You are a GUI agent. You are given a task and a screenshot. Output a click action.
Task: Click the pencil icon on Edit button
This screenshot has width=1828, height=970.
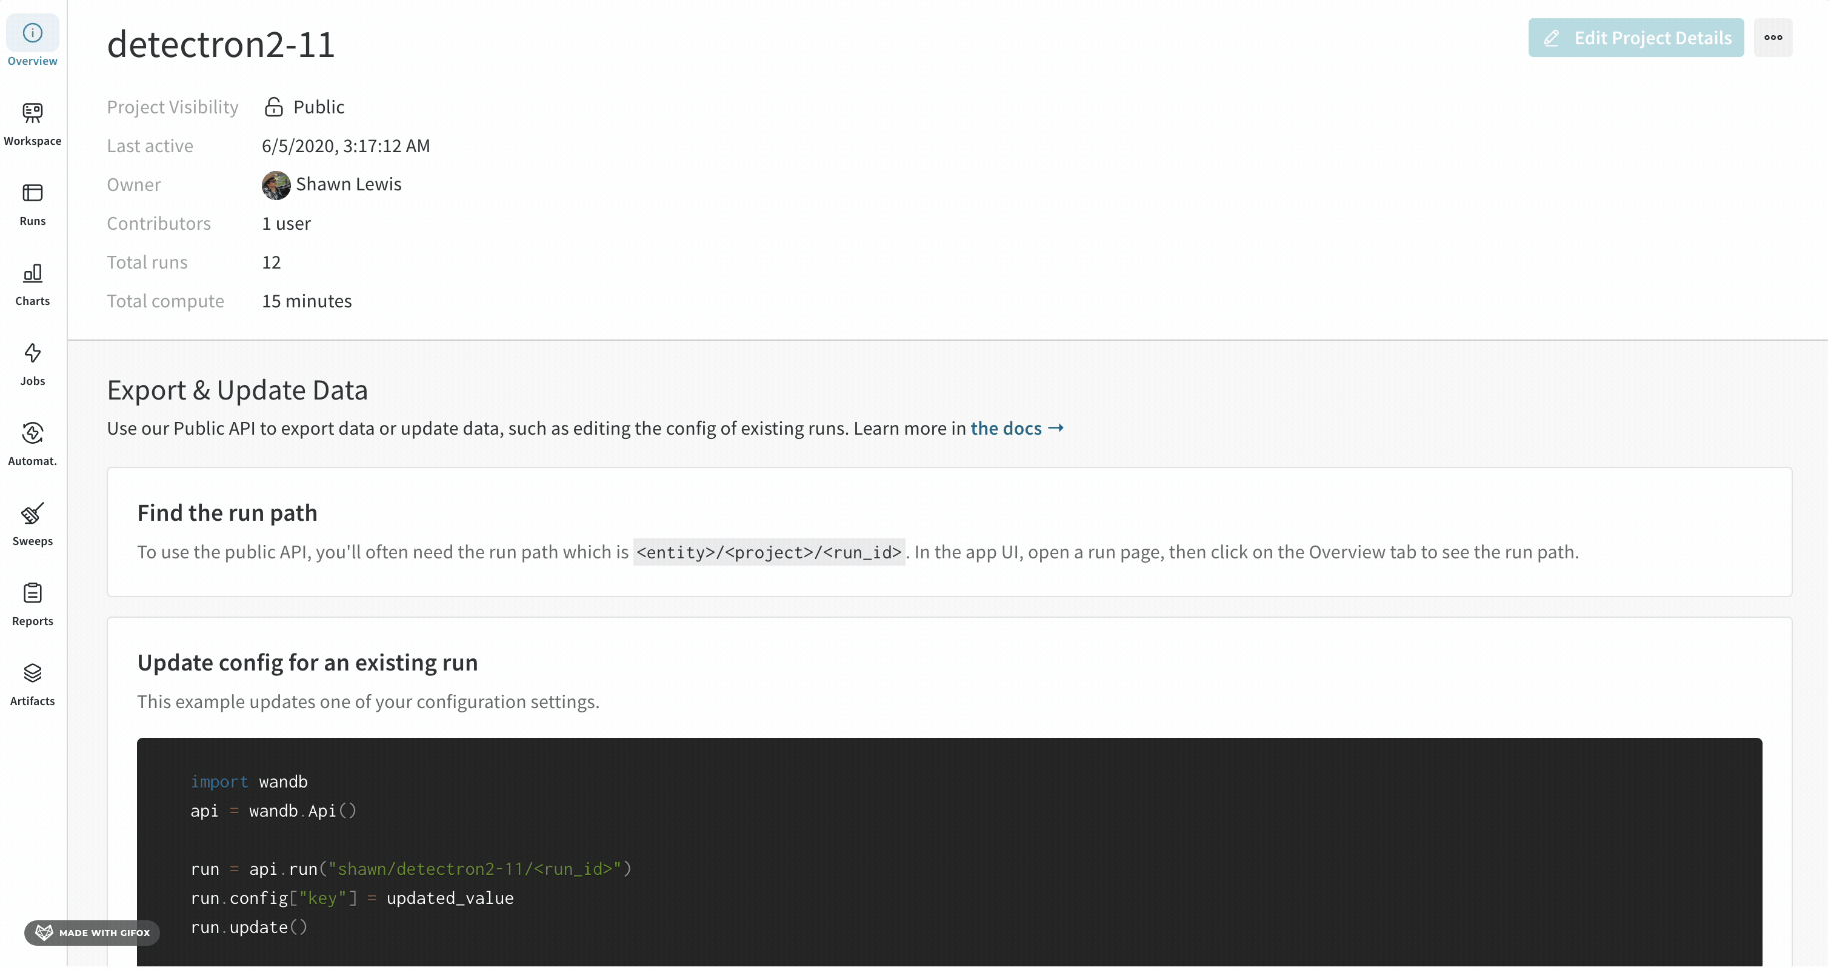coord(1551,38)
